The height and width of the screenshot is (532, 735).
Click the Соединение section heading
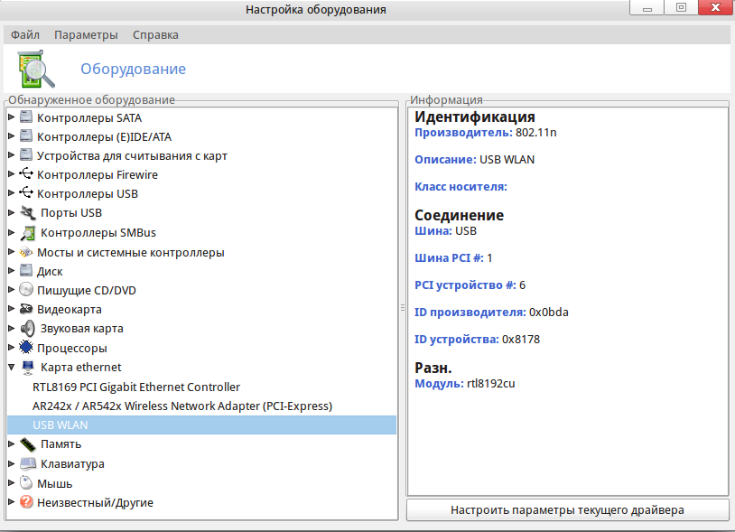(x=460, y=215)
